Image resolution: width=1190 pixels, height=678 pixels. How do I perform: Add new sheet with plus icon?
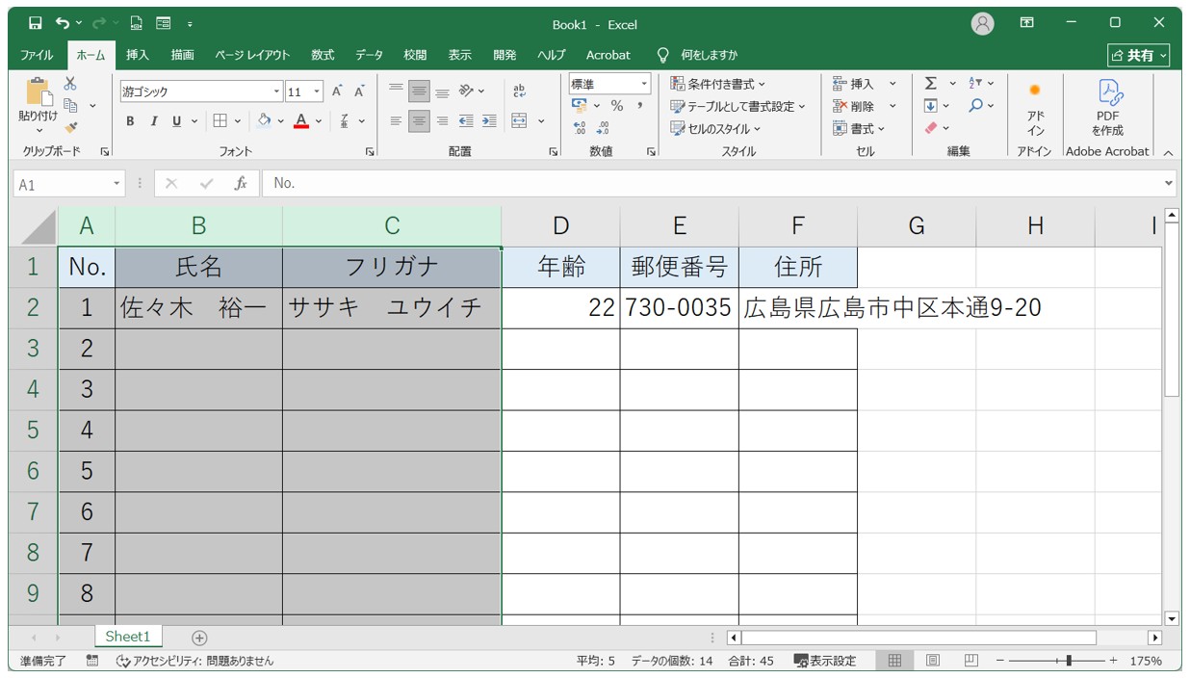point(199,637)
